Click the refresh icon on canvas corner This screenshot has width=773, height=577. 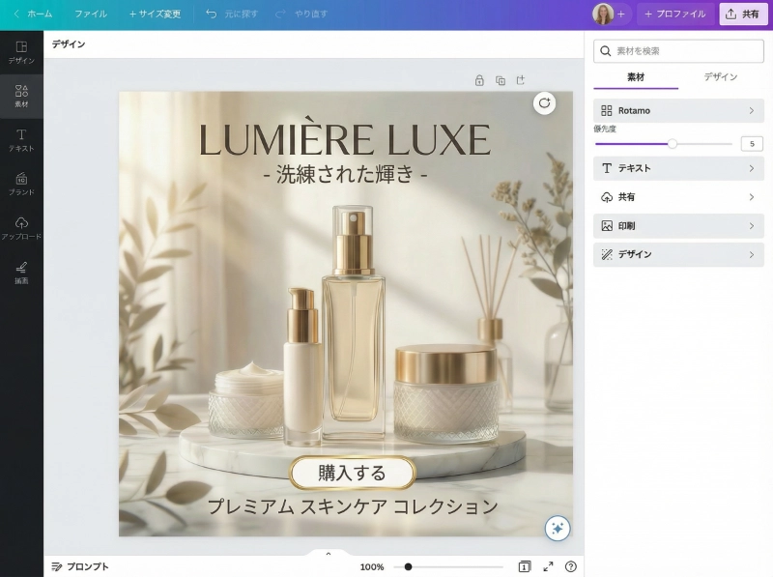pos(545,103)
